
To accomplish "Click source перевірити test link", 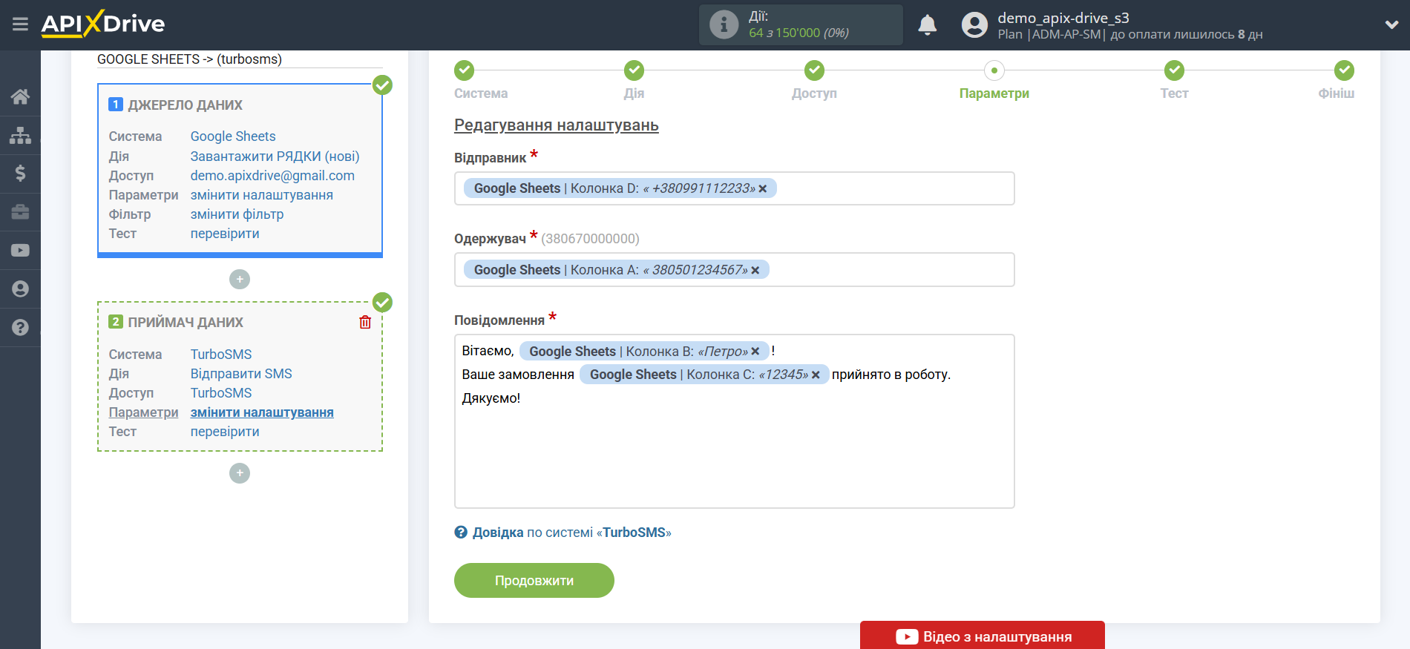I will pyautogui.click(x=225, y=234).
